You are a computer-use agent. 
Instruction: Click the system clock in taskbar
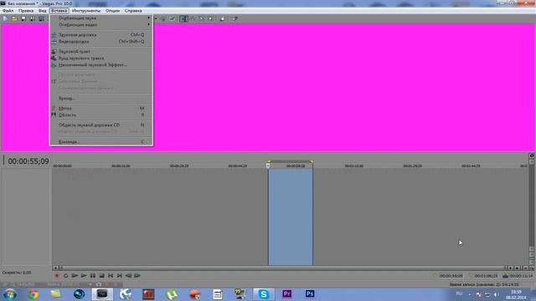pyautogui.click(x=516, y=294)
